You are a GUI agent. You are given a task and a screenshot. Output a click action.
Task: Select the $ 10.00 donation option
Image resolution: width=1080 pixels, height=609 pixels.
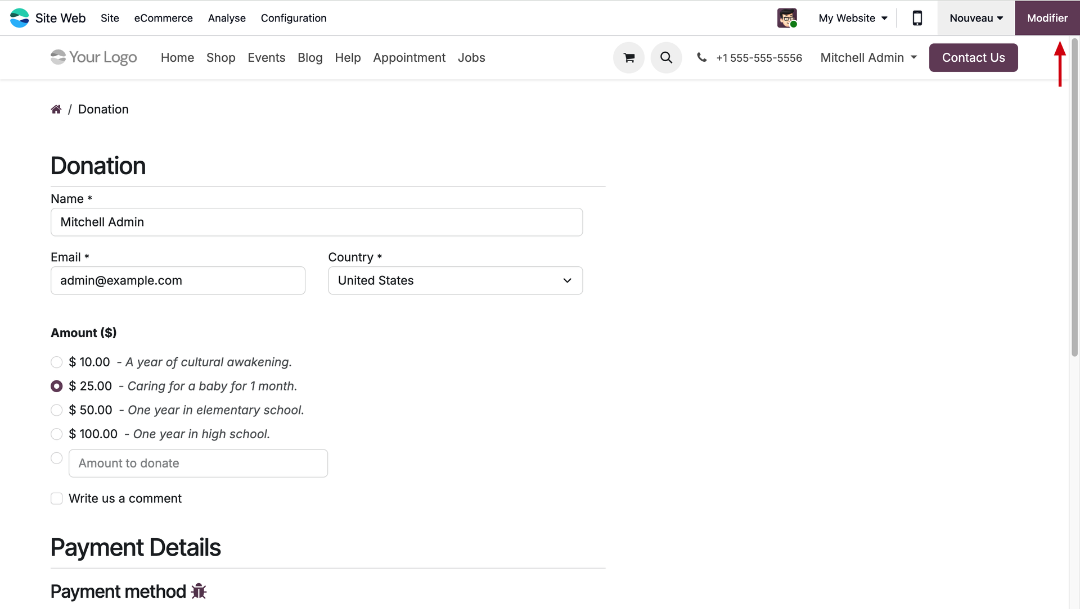(x=56, y=362)
